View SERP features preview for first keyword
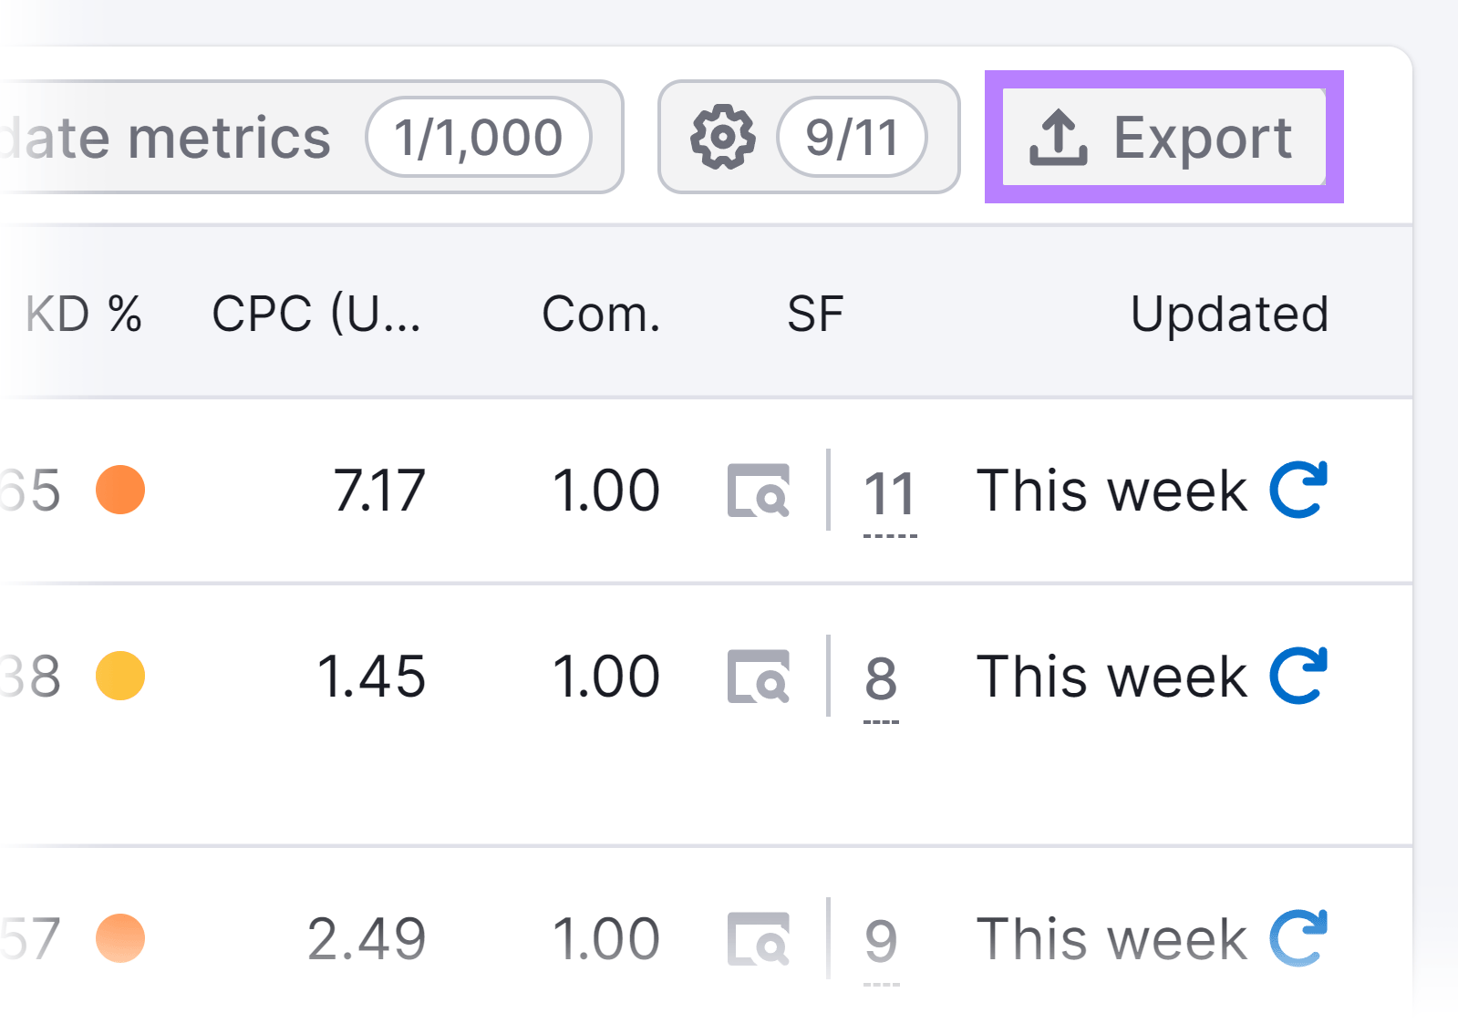1458x1034 pixels. coord(760,490)
